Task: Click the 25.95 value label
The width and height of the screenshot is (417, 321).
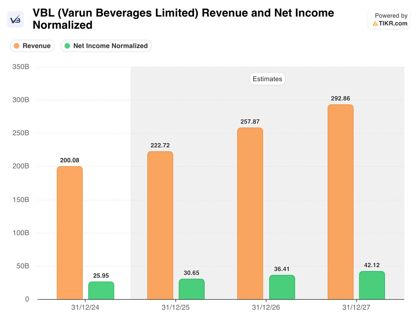Action: point(101,275)
